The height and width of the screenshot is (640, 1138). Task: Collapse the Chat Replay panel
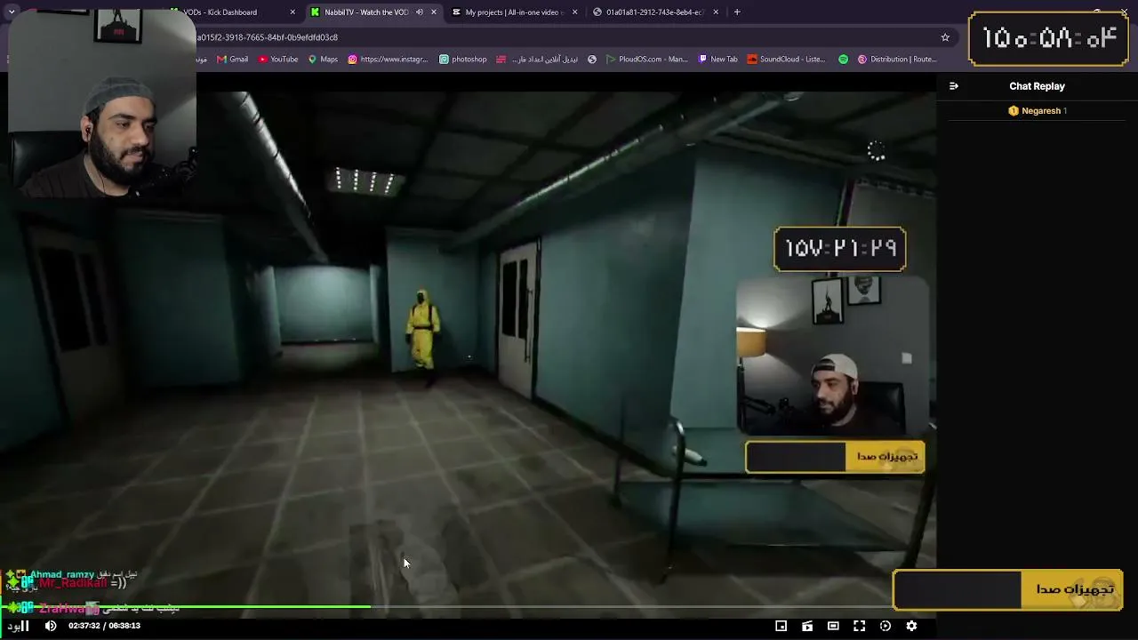(954, 86)
